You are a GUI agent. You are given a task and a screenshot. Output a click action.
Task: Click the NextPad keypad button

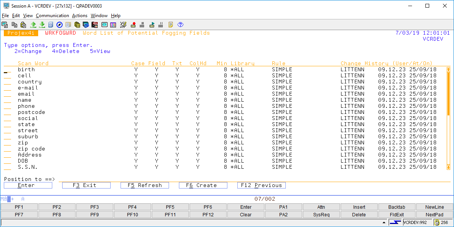pos(435,214)
